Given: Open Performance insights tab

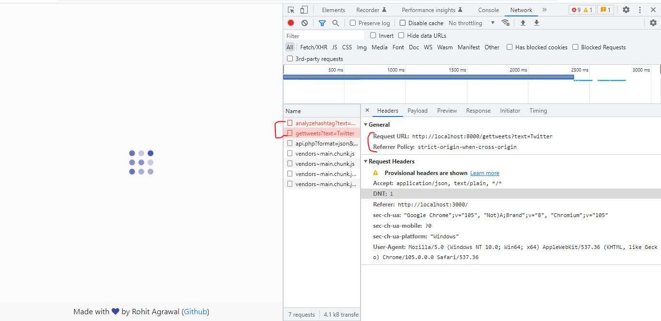Looking at the screenshot, I should [432, 10].
